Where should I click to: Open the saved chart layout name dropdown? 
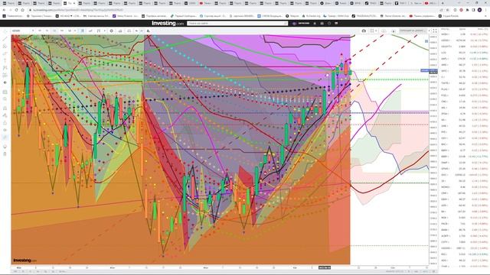click(413, 31)
